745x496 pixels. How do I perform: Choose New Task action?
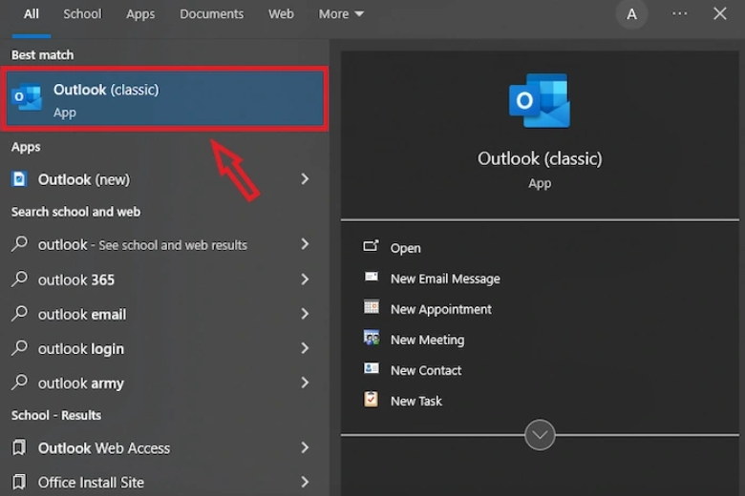coord(416,401)
